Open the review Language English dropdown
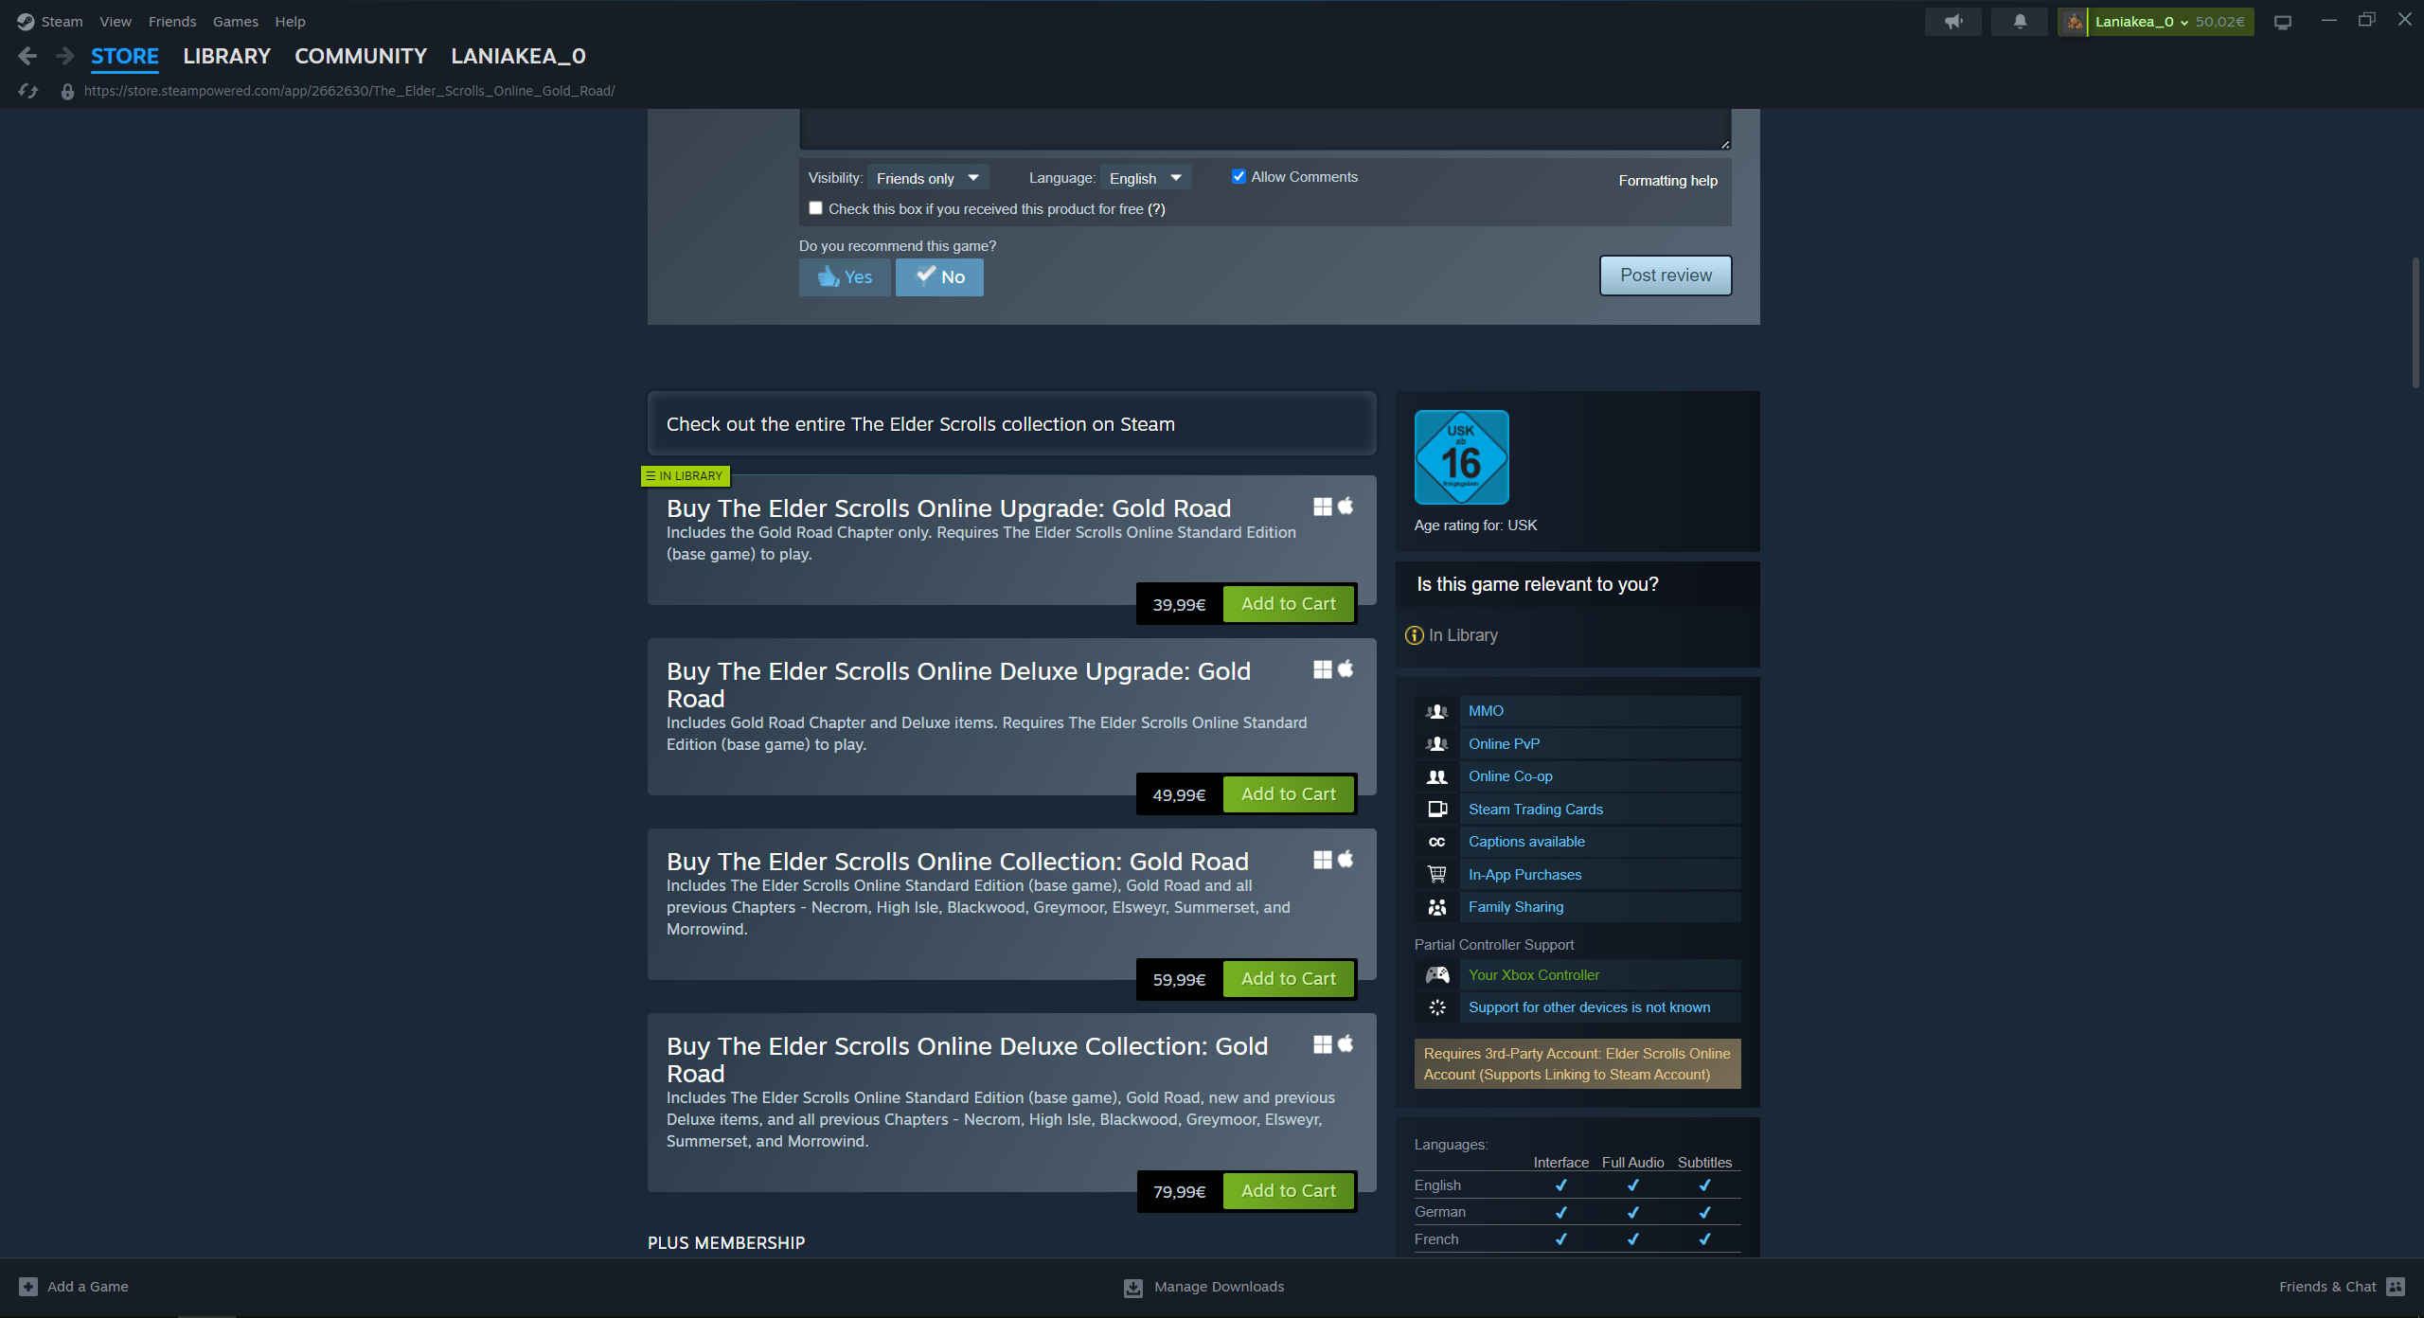This screenshot has width=2424, height=1318. [1146, 178]
